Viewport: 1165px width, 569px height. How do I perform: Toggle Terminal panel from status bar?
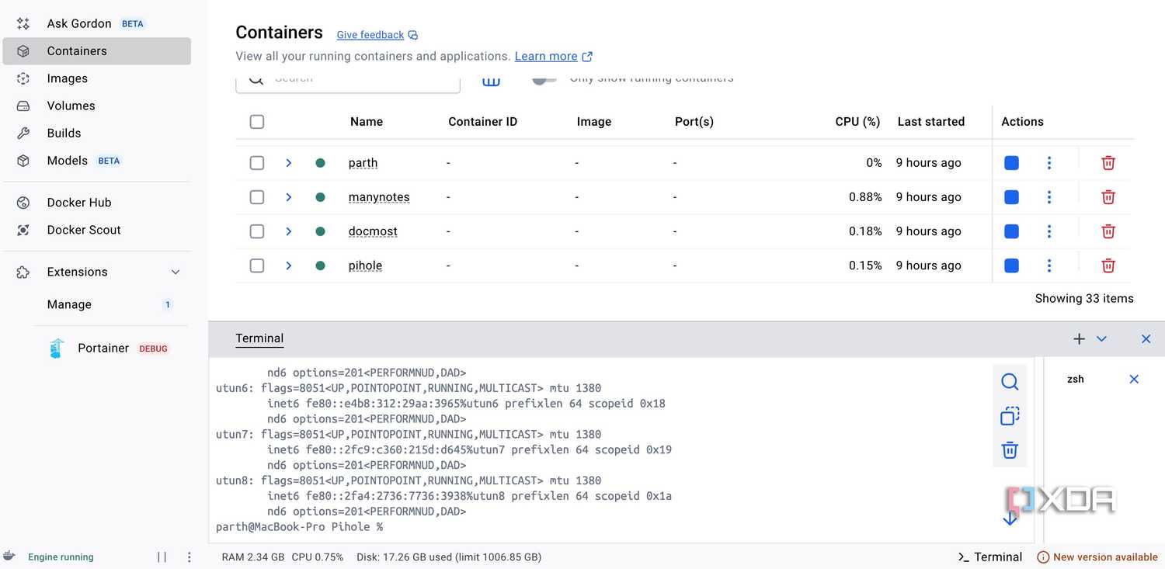click(989, 557)
